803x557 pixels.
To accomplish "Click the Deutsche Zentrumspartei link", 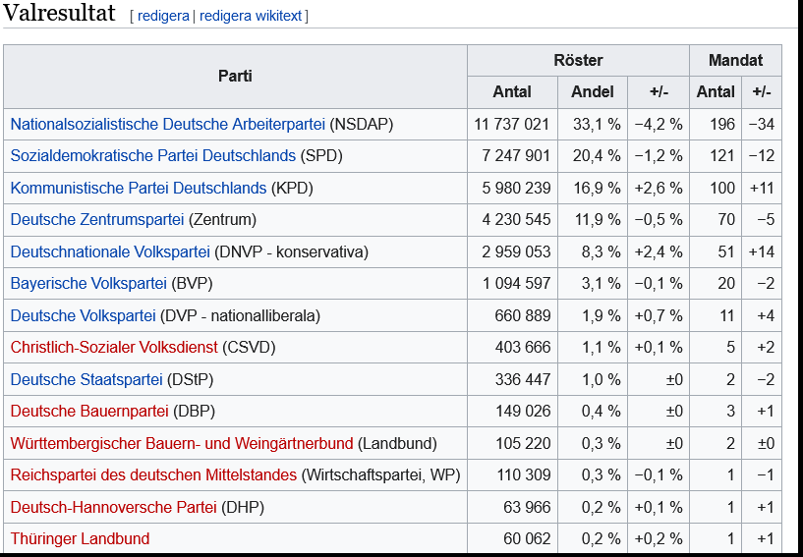I will tap(96, 219).
